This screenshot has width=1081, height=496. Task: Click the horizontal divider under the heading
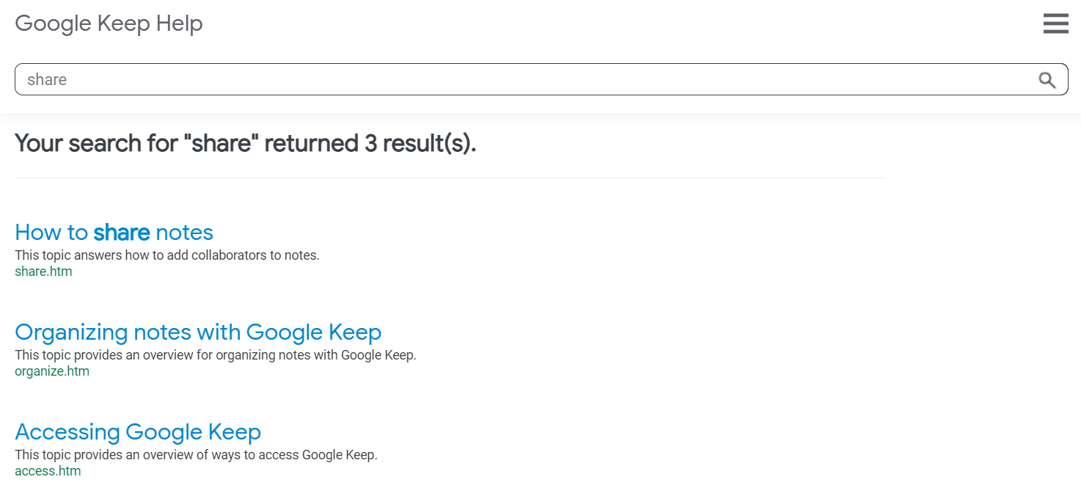(450, 178)
